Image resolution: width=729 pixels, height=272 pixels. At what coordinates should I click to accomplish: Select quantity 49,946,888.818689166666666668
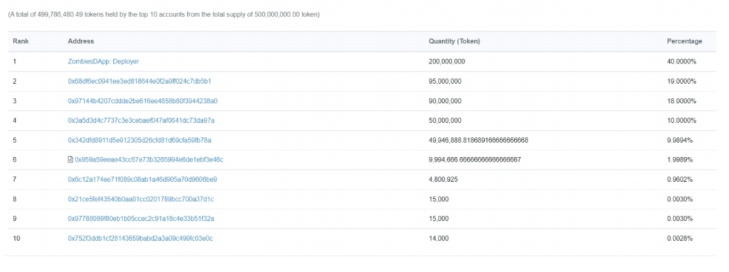click(478, 140)
